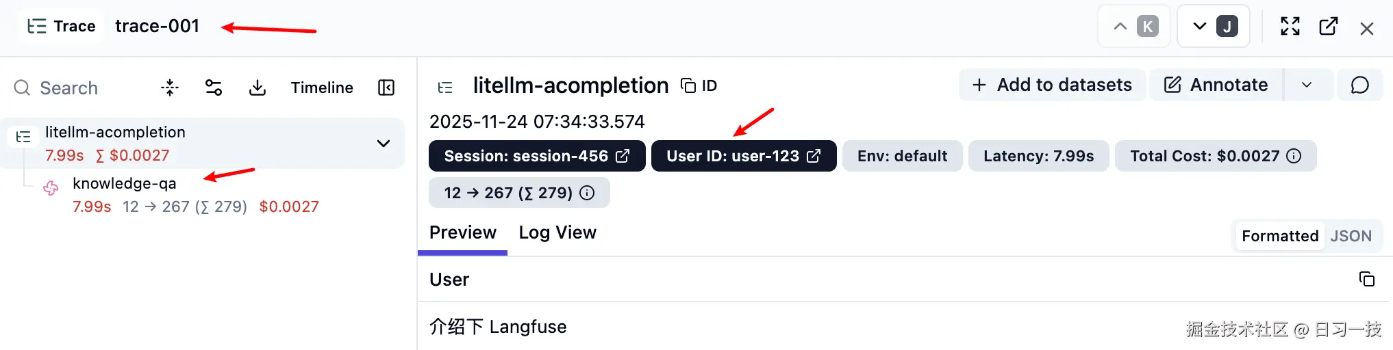Select the Preview tab
The width and height of the screenshot is (1393, 350).
tap(462, 233)
